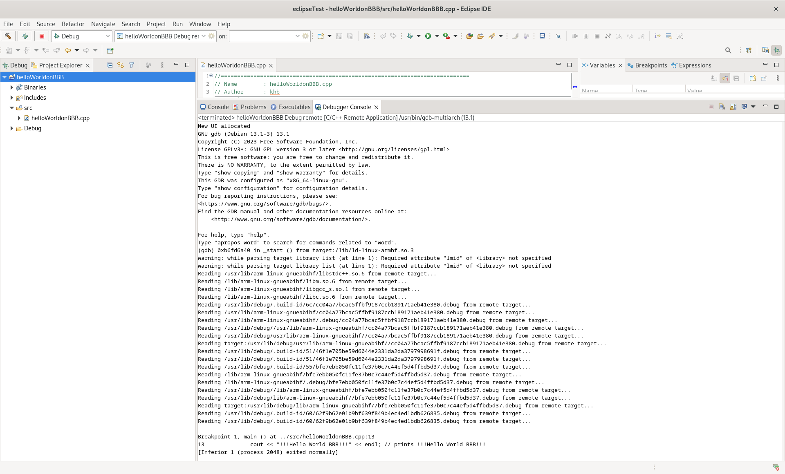Viewport: 785px width, 474px height.
Task: Edit launch configuration gear next to helloWorldonBBB
Action: click(211, 36)
